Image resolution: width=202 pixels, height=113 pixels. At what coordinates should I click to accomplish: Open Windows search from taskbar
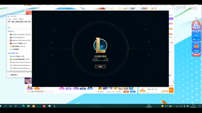pyautogui.click(x=5, y=106)
